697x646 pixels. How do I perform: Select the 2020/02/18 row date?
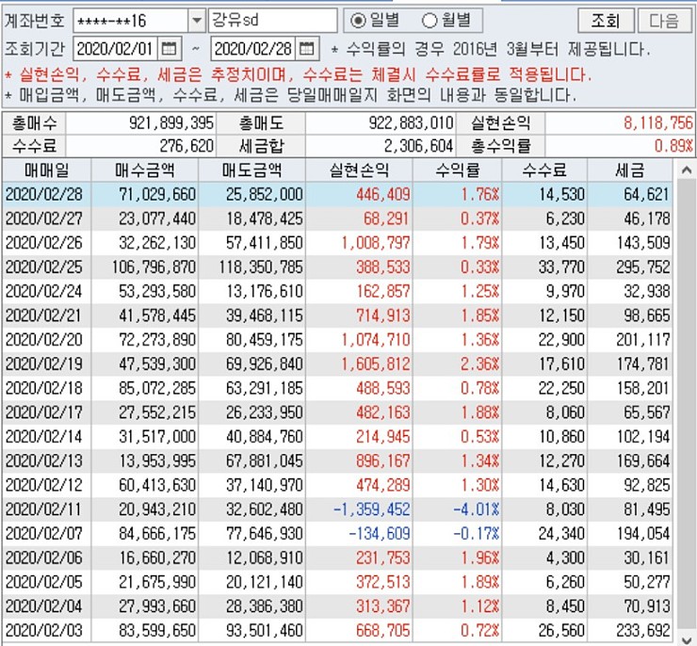(44, 388)
